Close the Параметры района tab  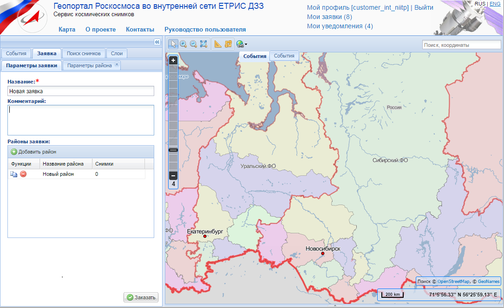(x=117, y=64)
